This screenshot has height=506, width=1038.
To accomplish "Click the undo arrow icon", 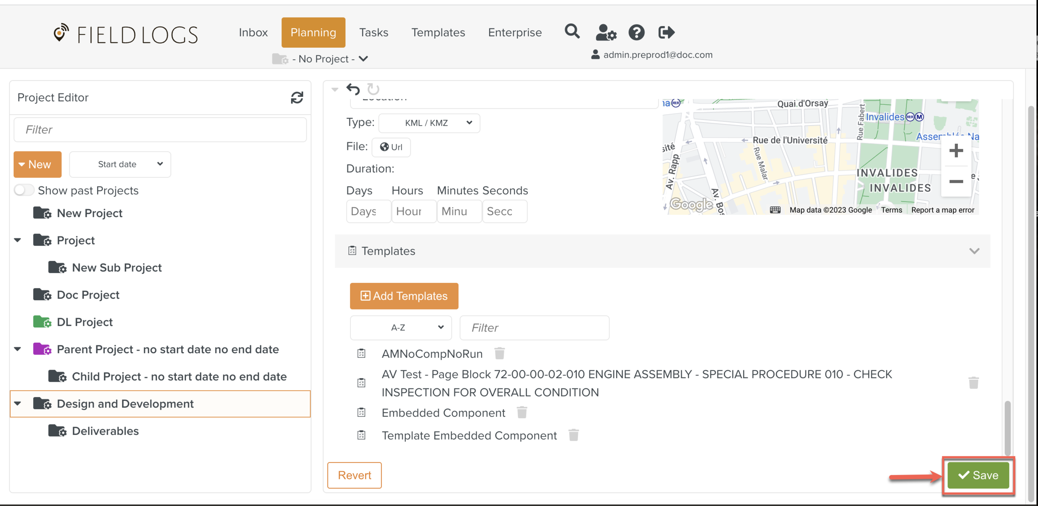I will coord(353,88).
